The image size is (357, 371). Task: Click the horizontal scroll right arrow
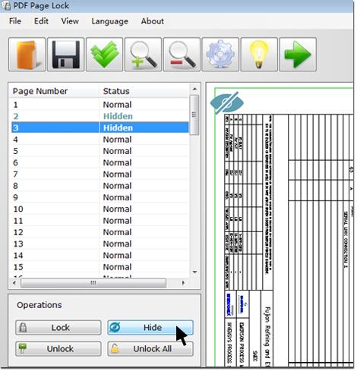click(x=184, y=283)
